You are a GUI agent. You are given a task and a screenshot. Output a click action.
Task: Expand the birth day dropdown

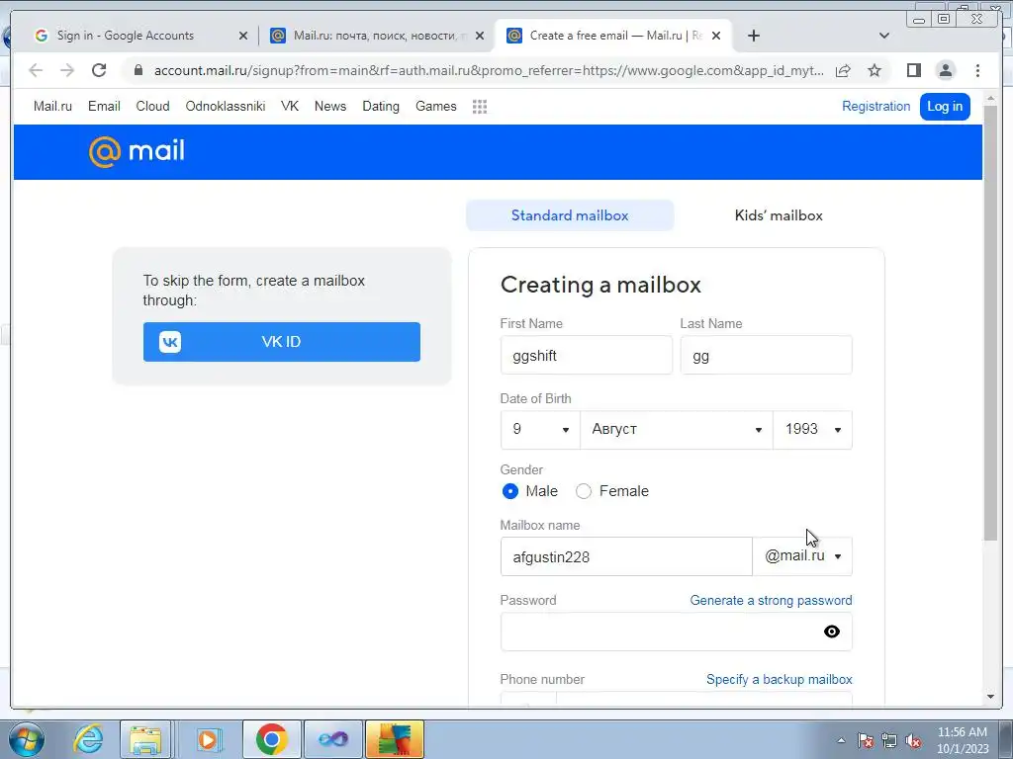point(540,430)
